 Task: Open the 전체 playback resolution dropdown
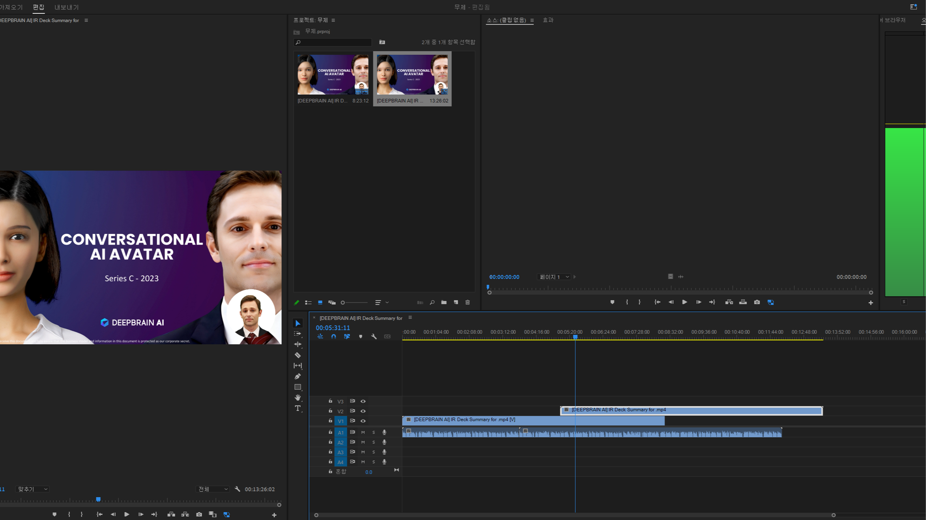click(213, 489)
